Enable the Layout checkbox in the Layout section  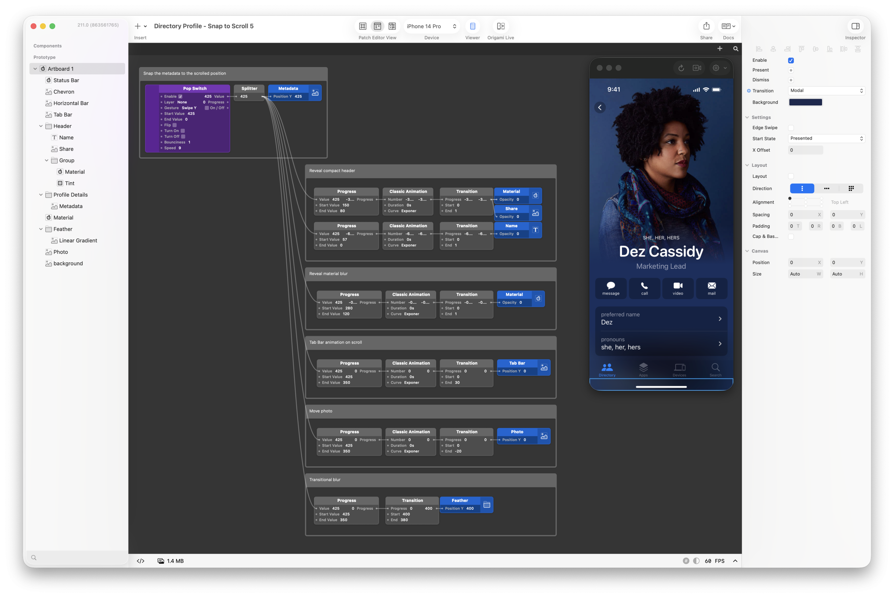click(x=791, y=176)
